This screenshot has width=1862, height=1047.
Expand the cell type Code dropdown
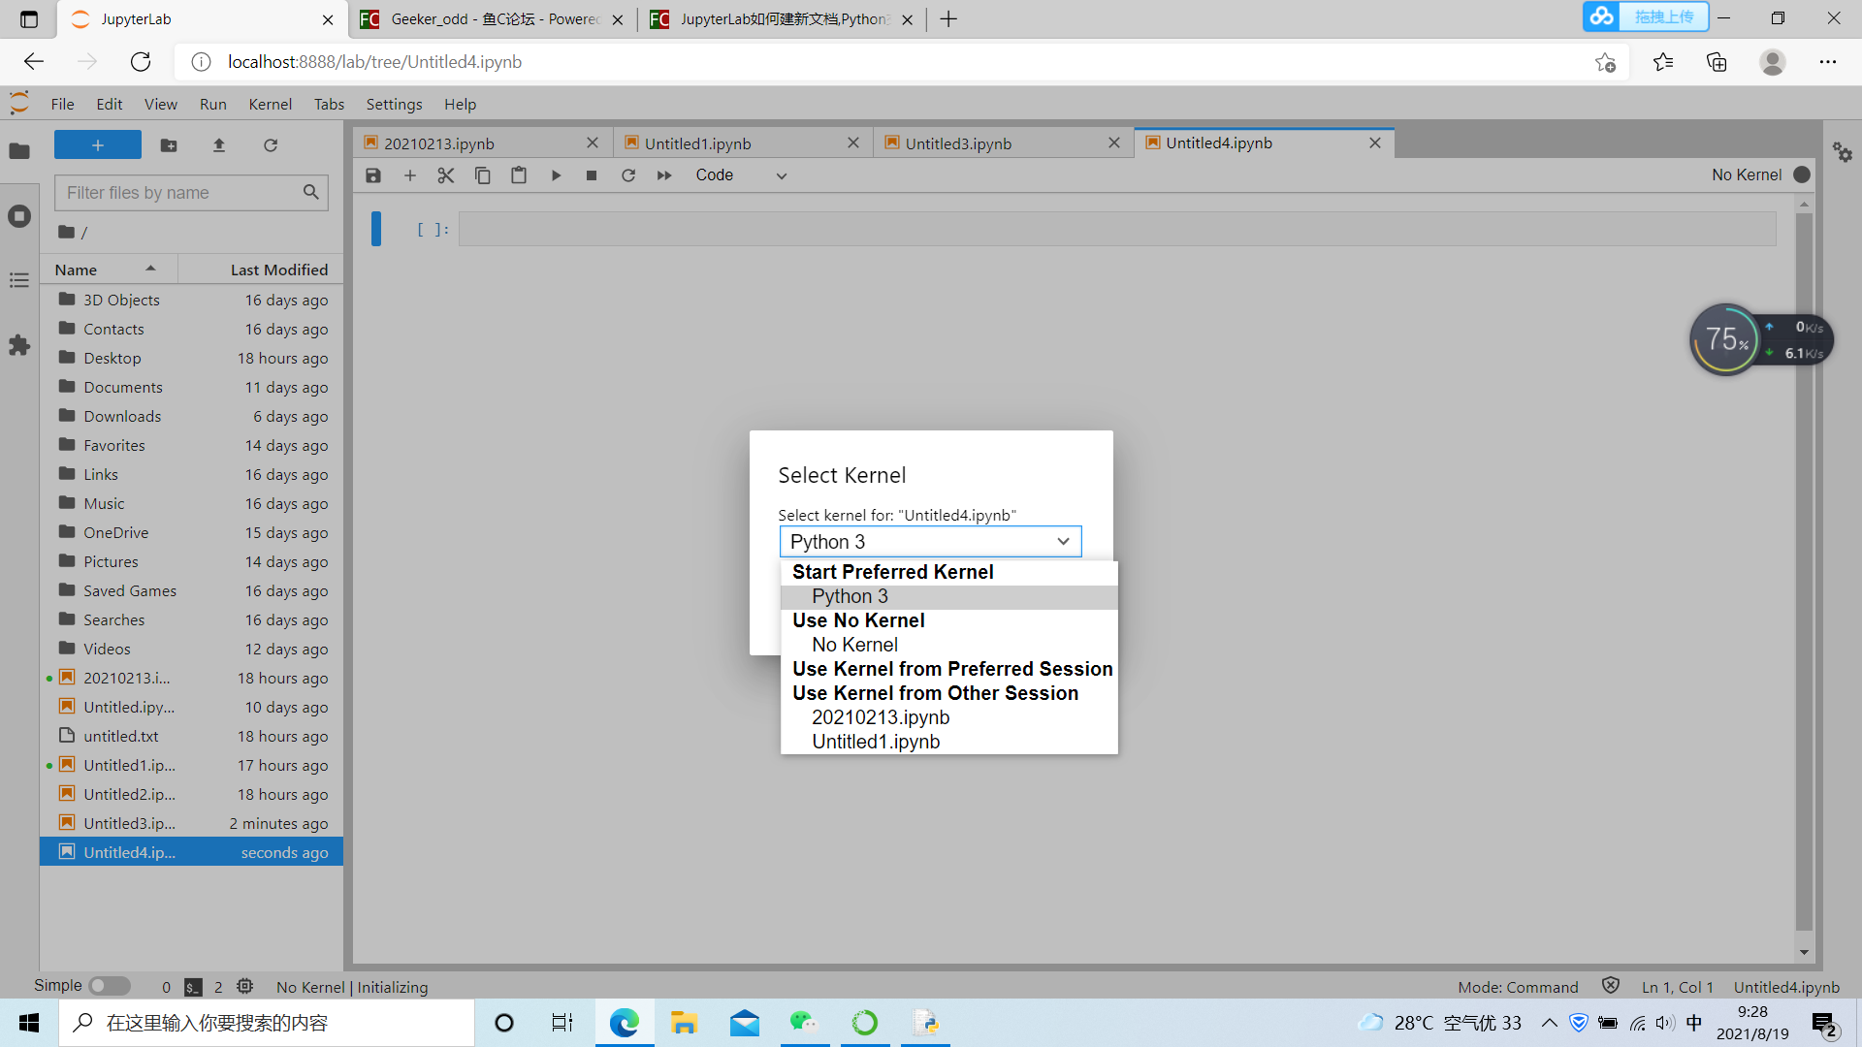point(743,175)
